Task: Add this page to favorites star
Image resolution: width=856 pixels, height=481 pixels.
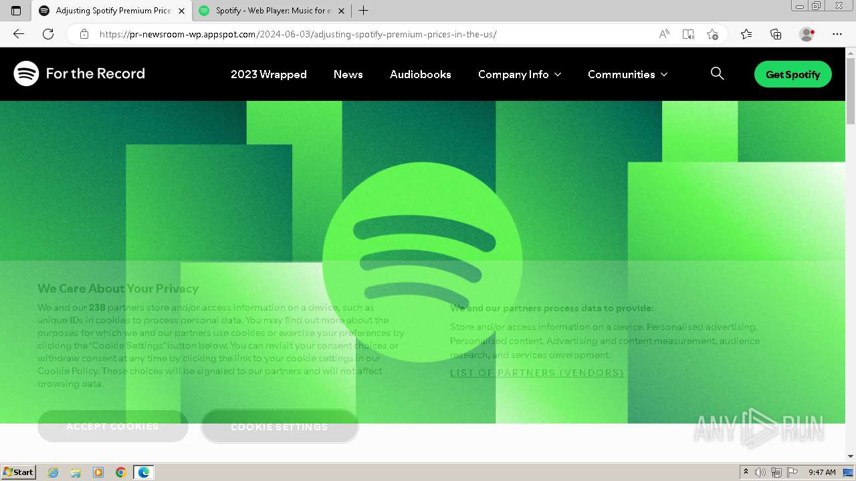Action: pyautogui.click(x=712, y=34)
